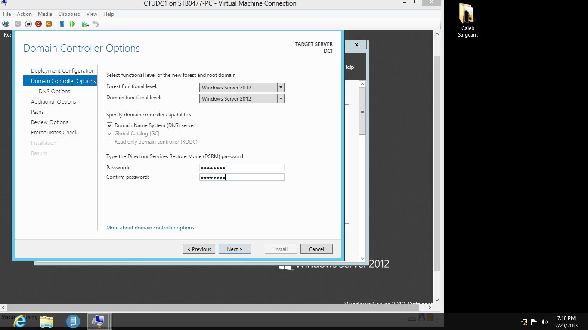Open the Clipboard menu
The image size is (588, 330).
click(x=69, y=14)
